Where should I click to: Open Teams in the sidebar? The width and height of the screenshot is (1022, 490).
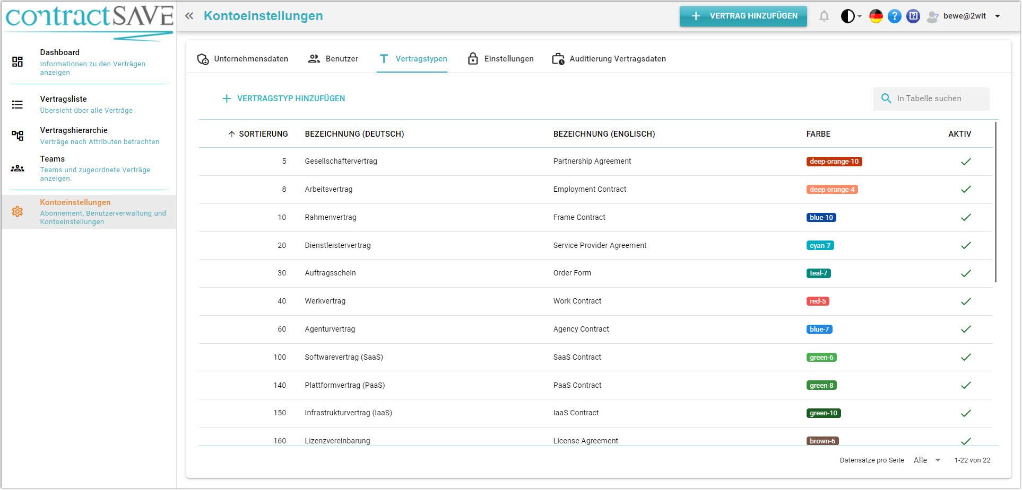(x=89, y=168)
